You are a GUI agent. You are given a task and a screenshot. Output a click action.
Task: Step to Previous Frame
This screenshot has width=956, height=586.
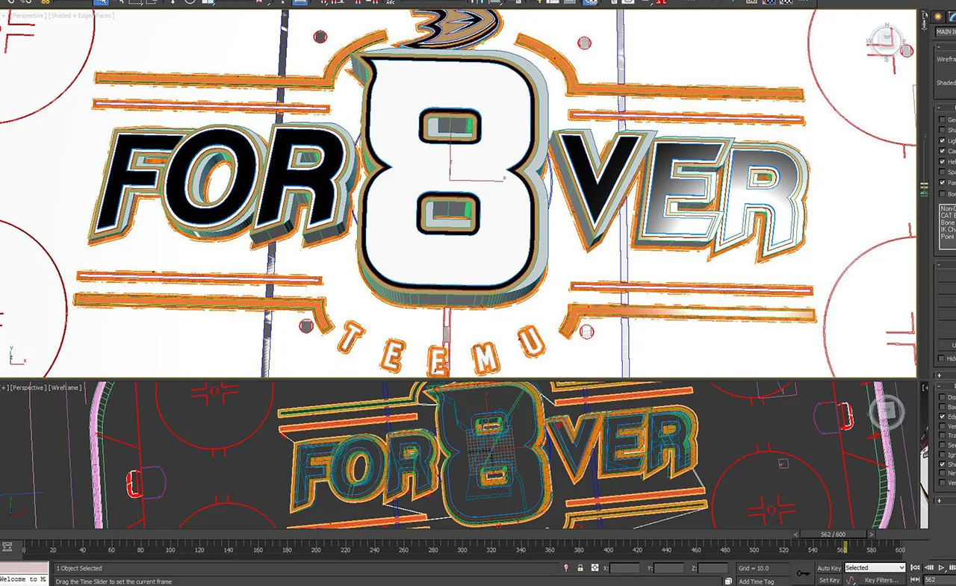coord(929,568)
